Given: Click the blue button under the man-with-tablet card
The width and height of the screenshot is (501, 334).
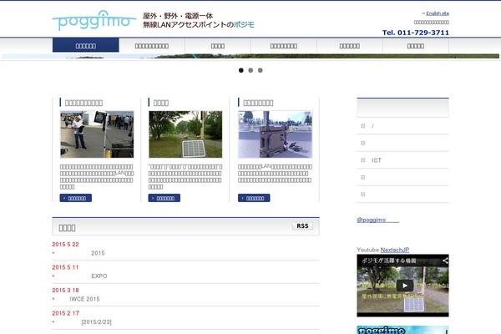Looking at the screenshot, I should (x=76, y=198).
